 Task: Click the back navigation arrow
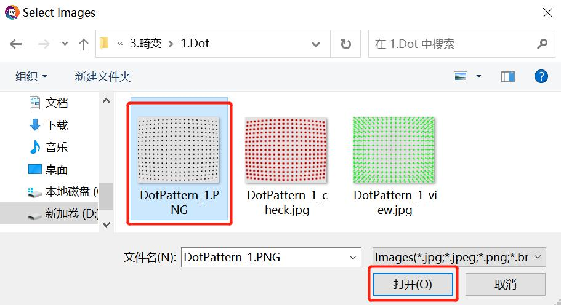[x=16, y=44]
